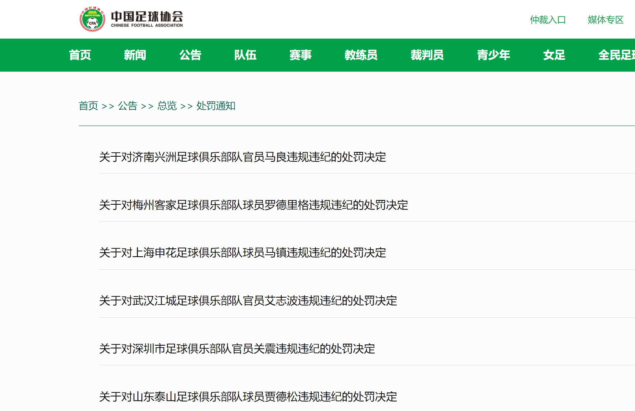Open the 济南兴洲 official 马良 penalty notice
The image size is (635, 411).
tap(243, 157)
